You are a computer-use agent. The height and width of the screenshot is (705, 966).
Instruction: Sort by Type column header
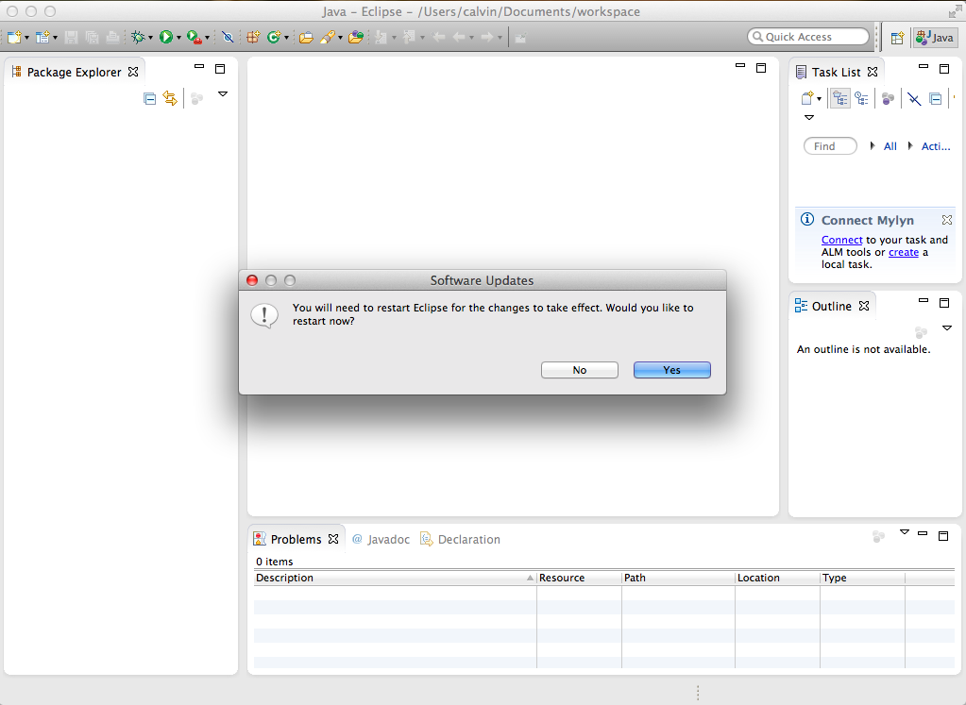click(x=862, y=578)
